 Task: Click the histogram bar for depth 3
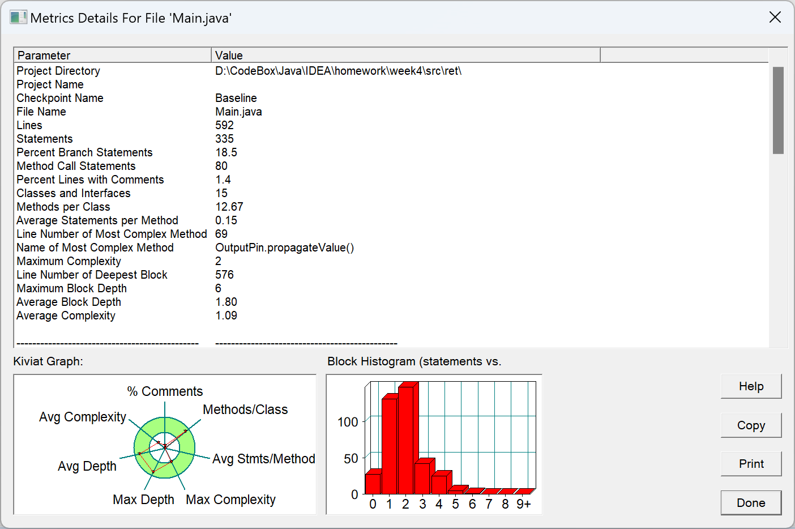tap(422, 478)
